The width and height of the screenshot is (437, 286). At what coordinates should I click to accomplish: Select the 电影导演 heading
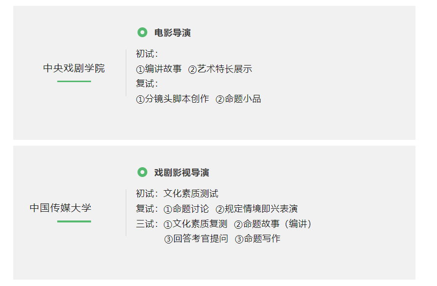tap(173, 33)
